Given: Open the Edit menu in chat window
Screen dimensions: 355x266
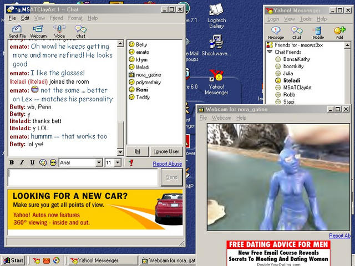Looking at the screenshot, I should 25,18.
